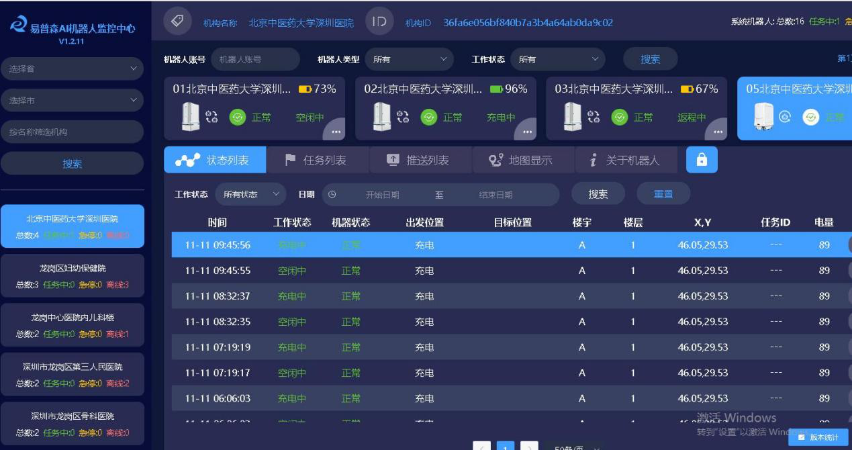
Task: Click the 机构ID value 36fa6e056bf840b7a3b4a64ab0da9c02
Action: click(528, 22)
